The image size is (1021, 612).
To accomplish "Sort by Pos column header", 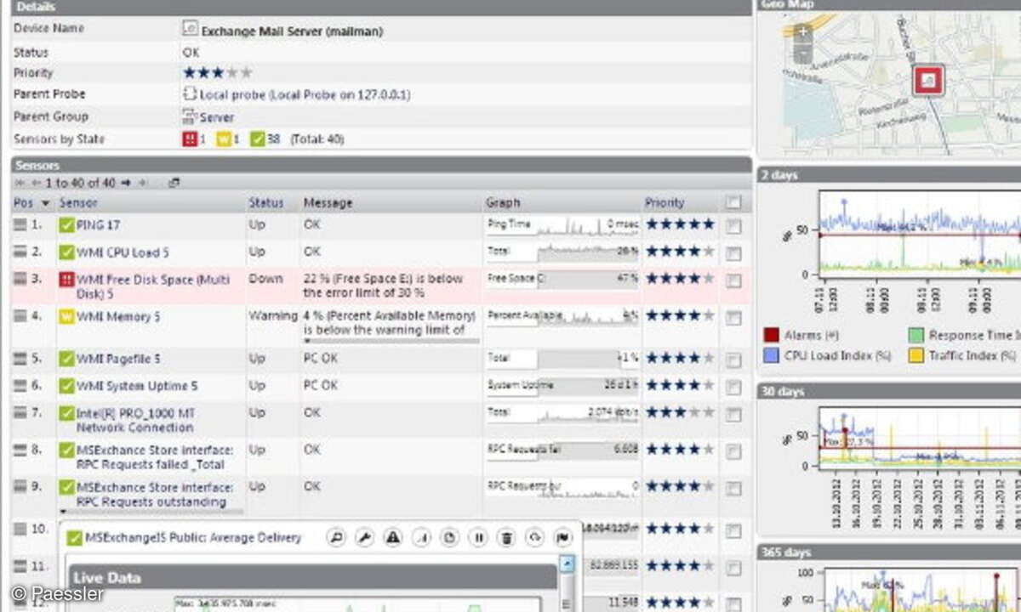I will pos(23,203).
